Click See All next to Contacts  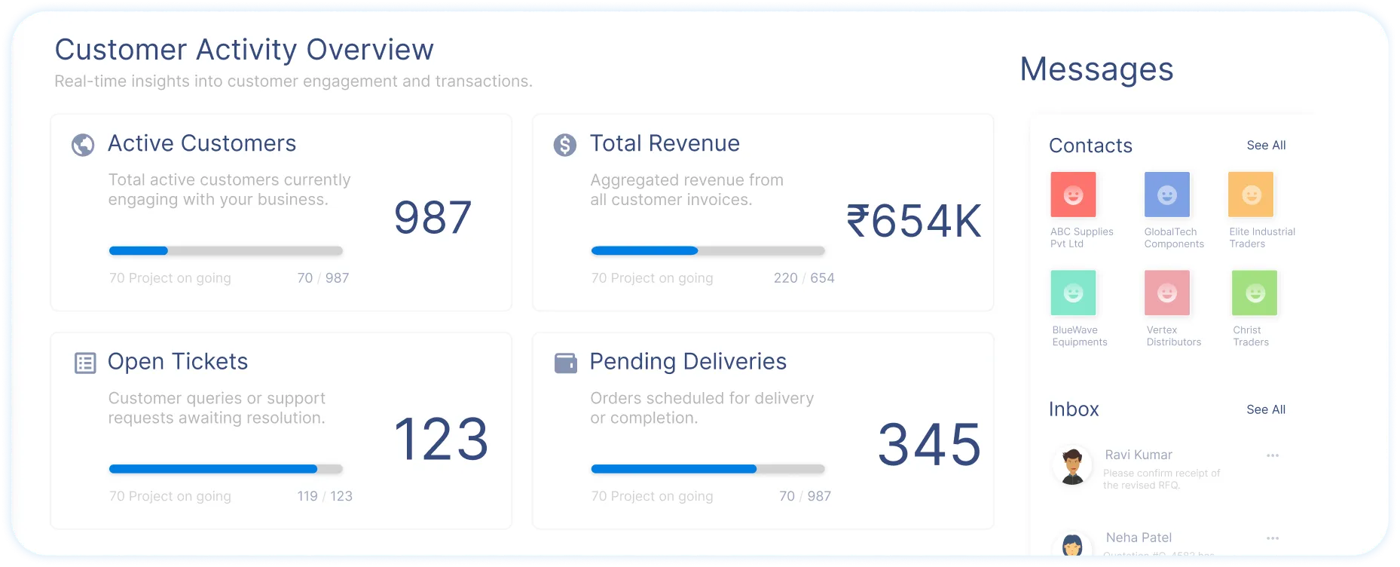(x=1266, y=146)
